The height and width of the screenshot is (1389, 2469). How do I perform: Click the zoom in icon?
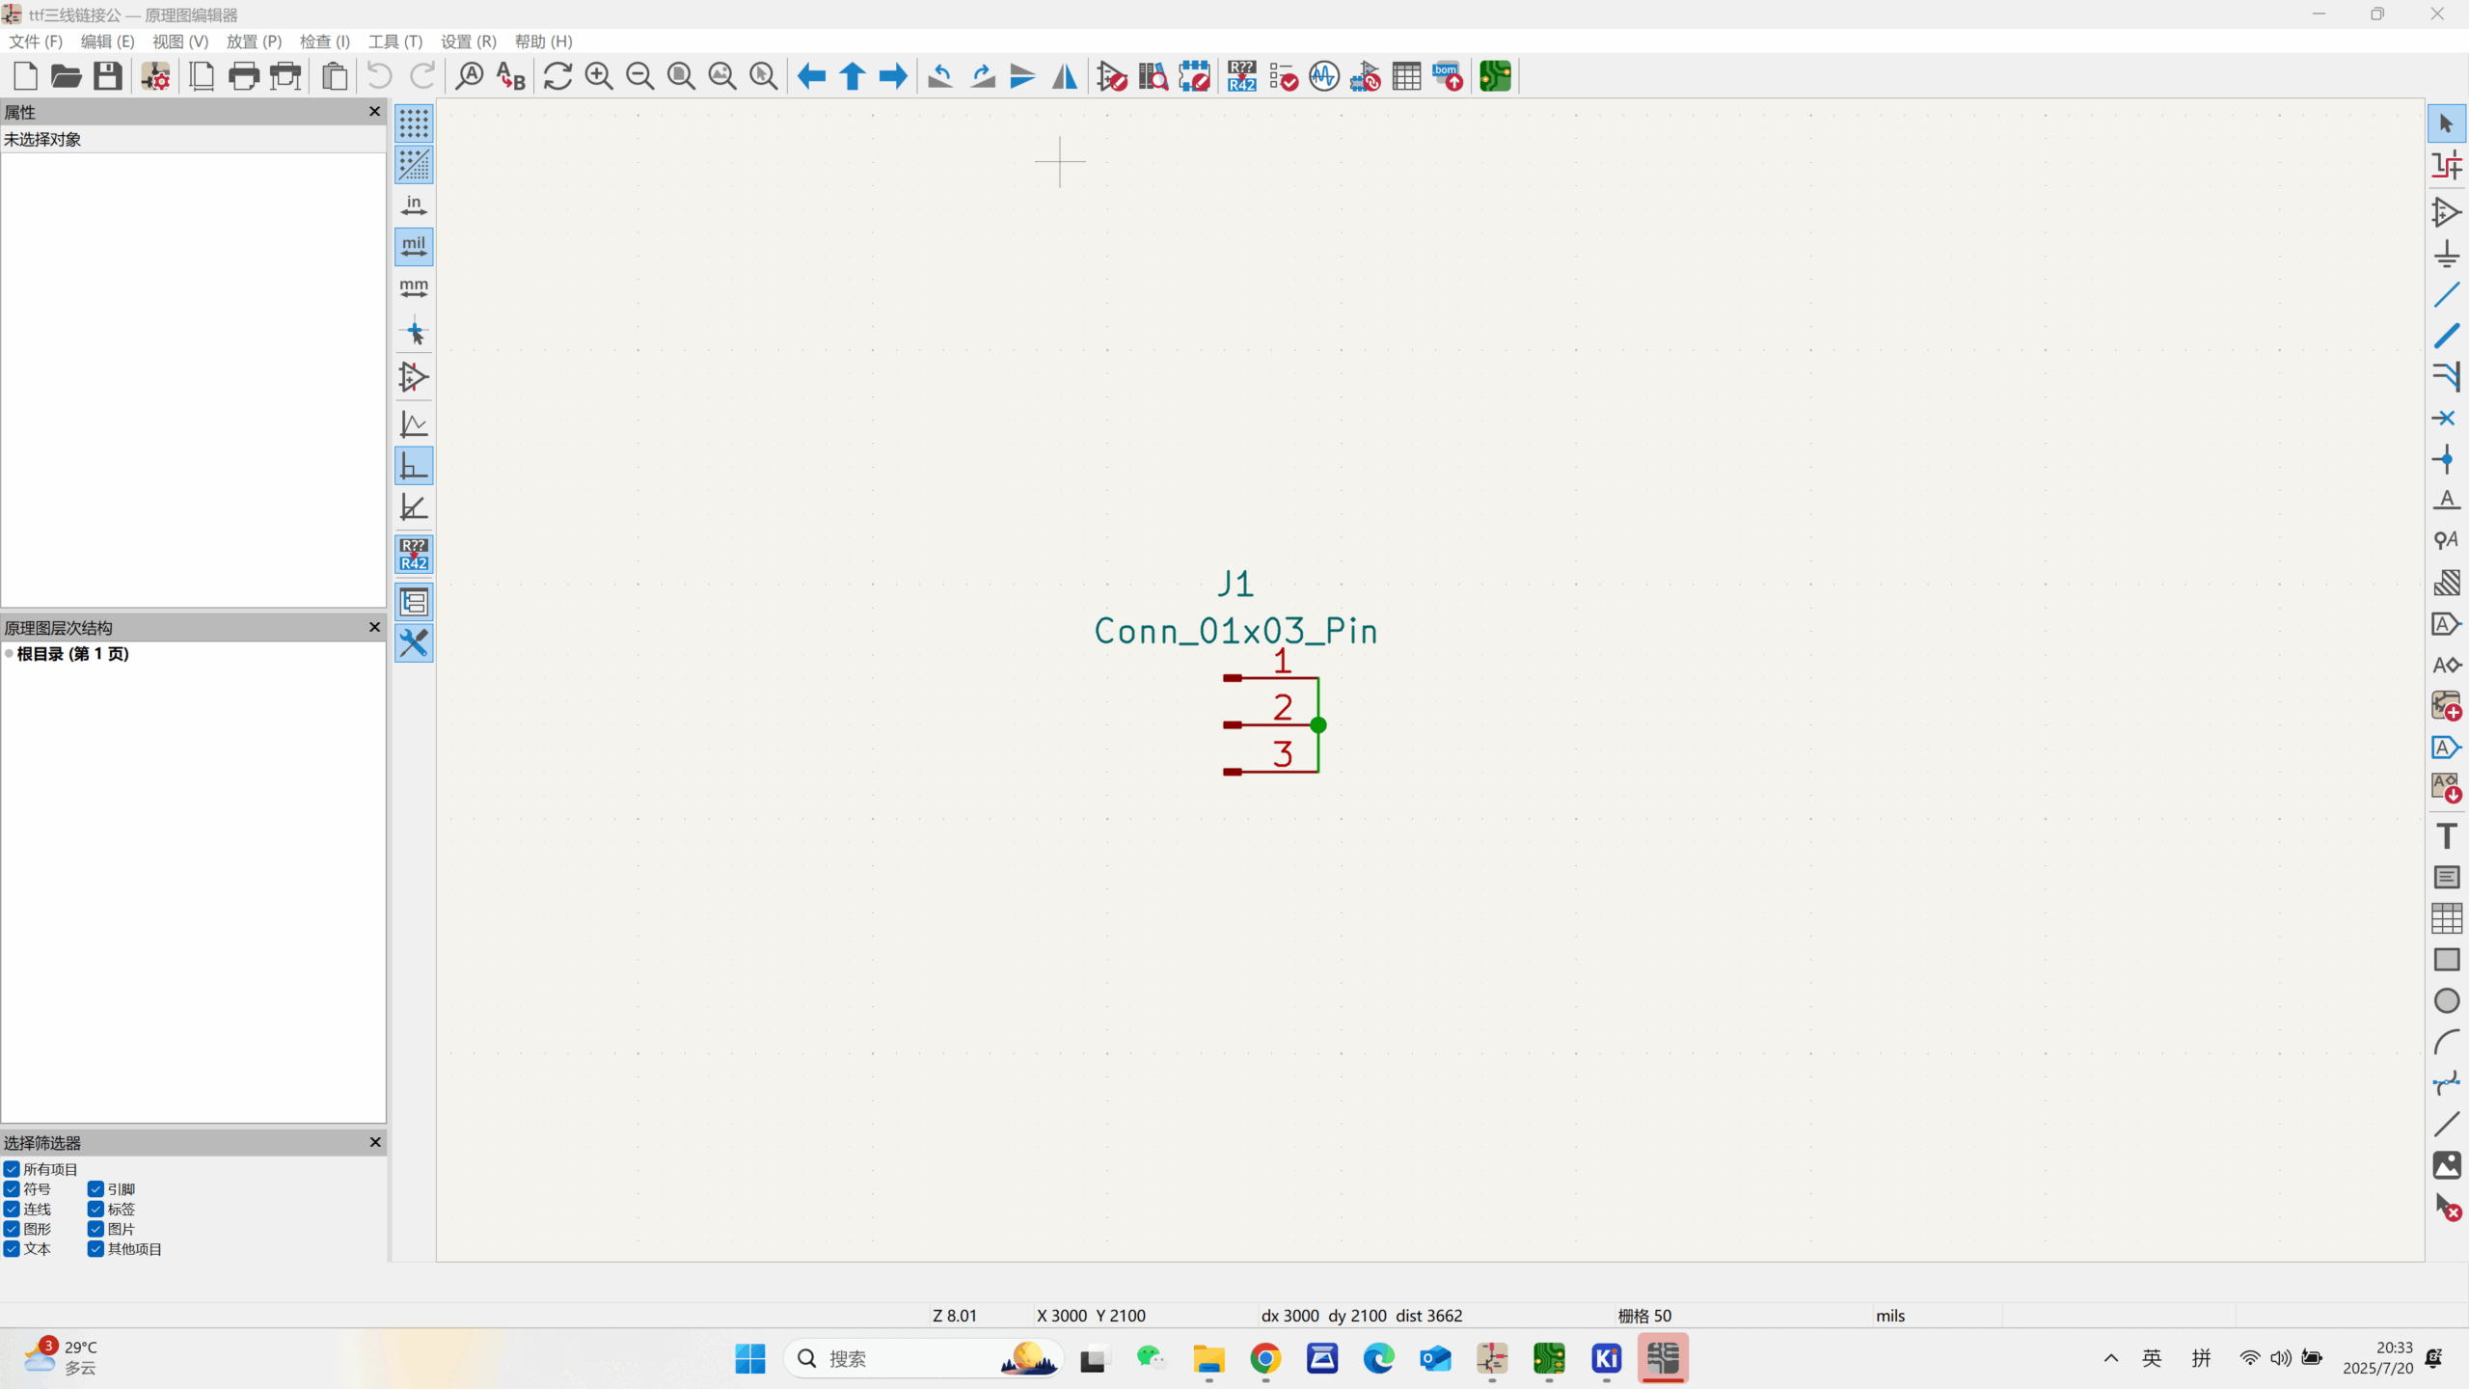(x=599, y=76)
